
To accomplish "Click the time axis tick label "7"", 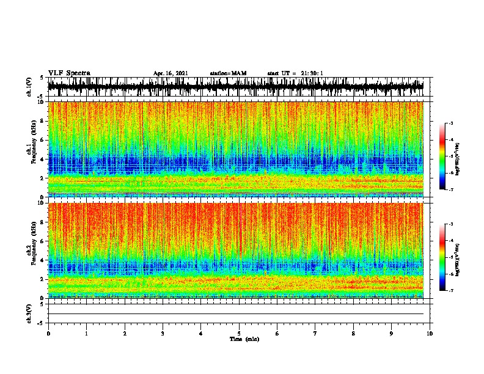I will [315, 334].
